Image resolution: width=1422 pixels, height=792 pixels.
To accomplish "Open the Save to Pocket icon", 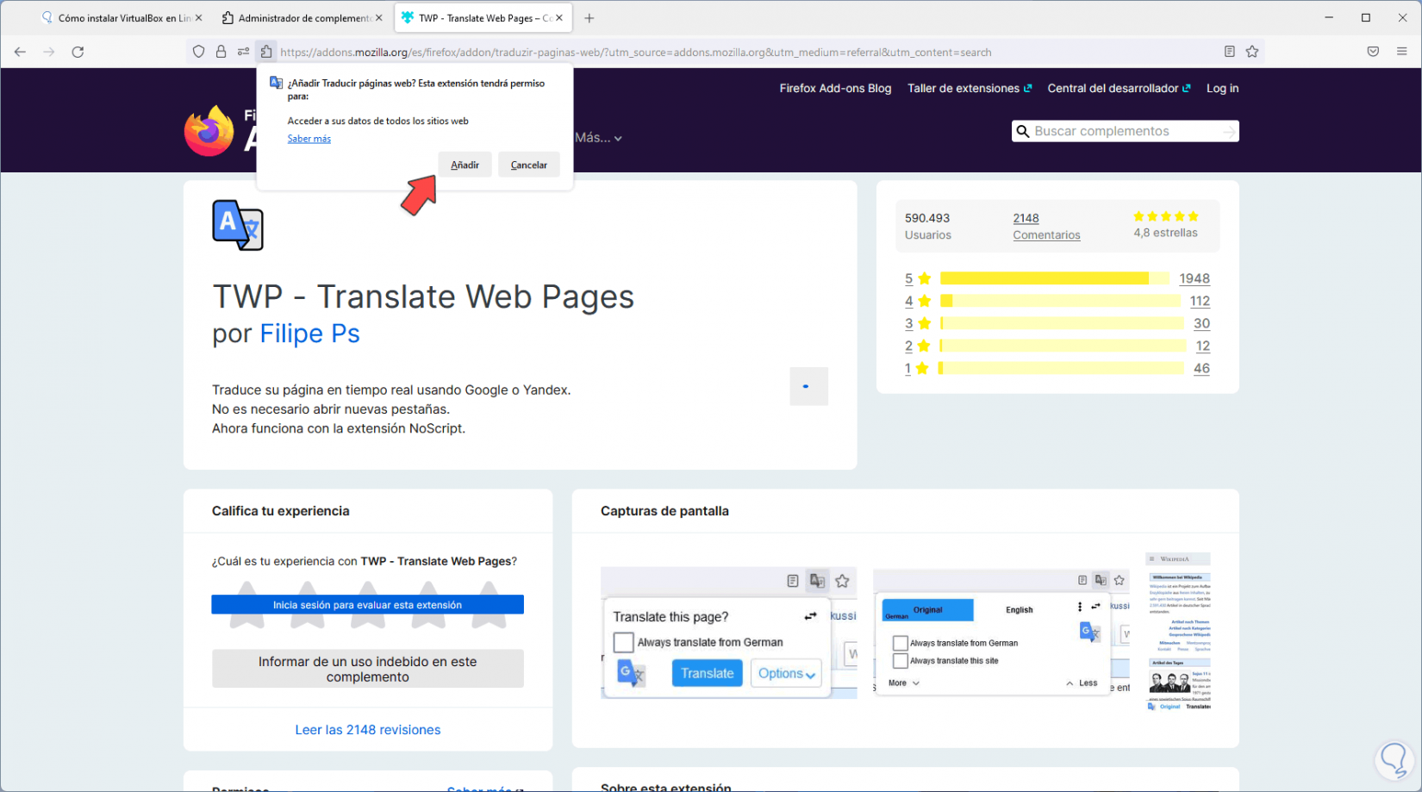I will coord(1373,52).
